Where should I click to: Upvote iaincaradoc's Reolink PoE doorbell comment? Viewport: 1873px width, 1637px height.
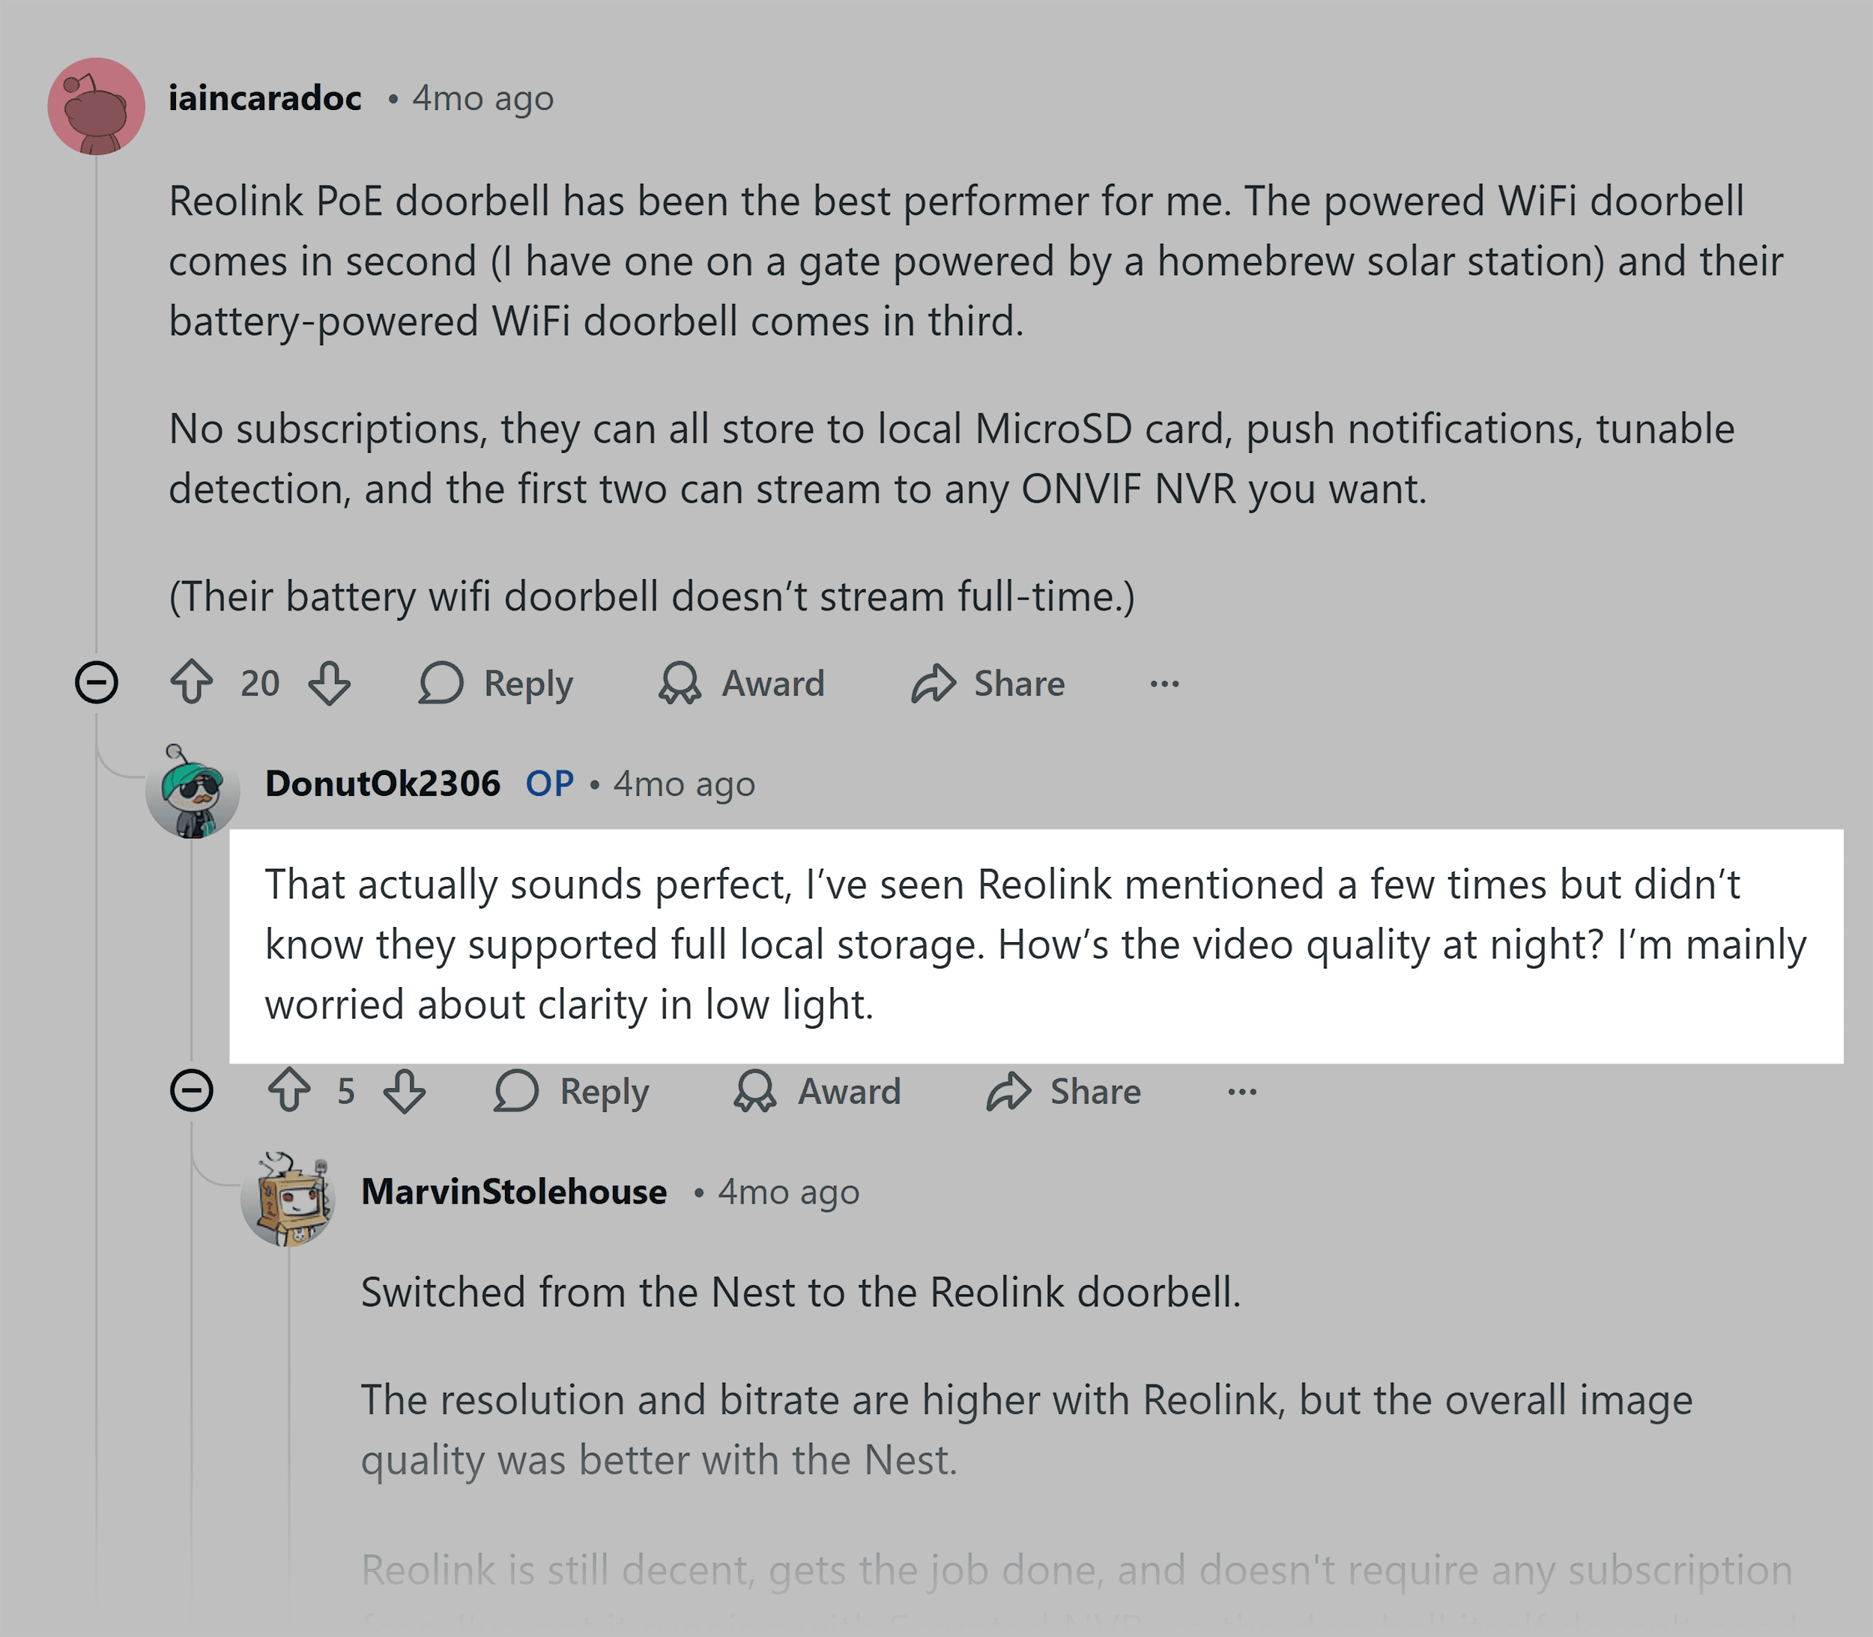click(193, 682)
